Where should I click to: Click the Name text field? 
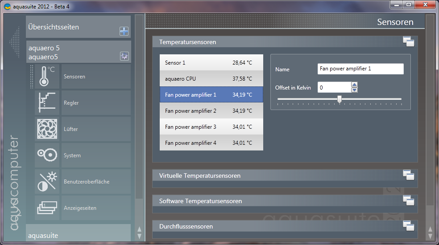[x=360, y=69]
